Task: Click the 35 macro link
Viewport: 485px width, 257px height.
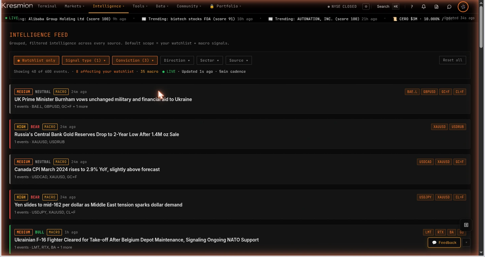Action: coord(149,71)
